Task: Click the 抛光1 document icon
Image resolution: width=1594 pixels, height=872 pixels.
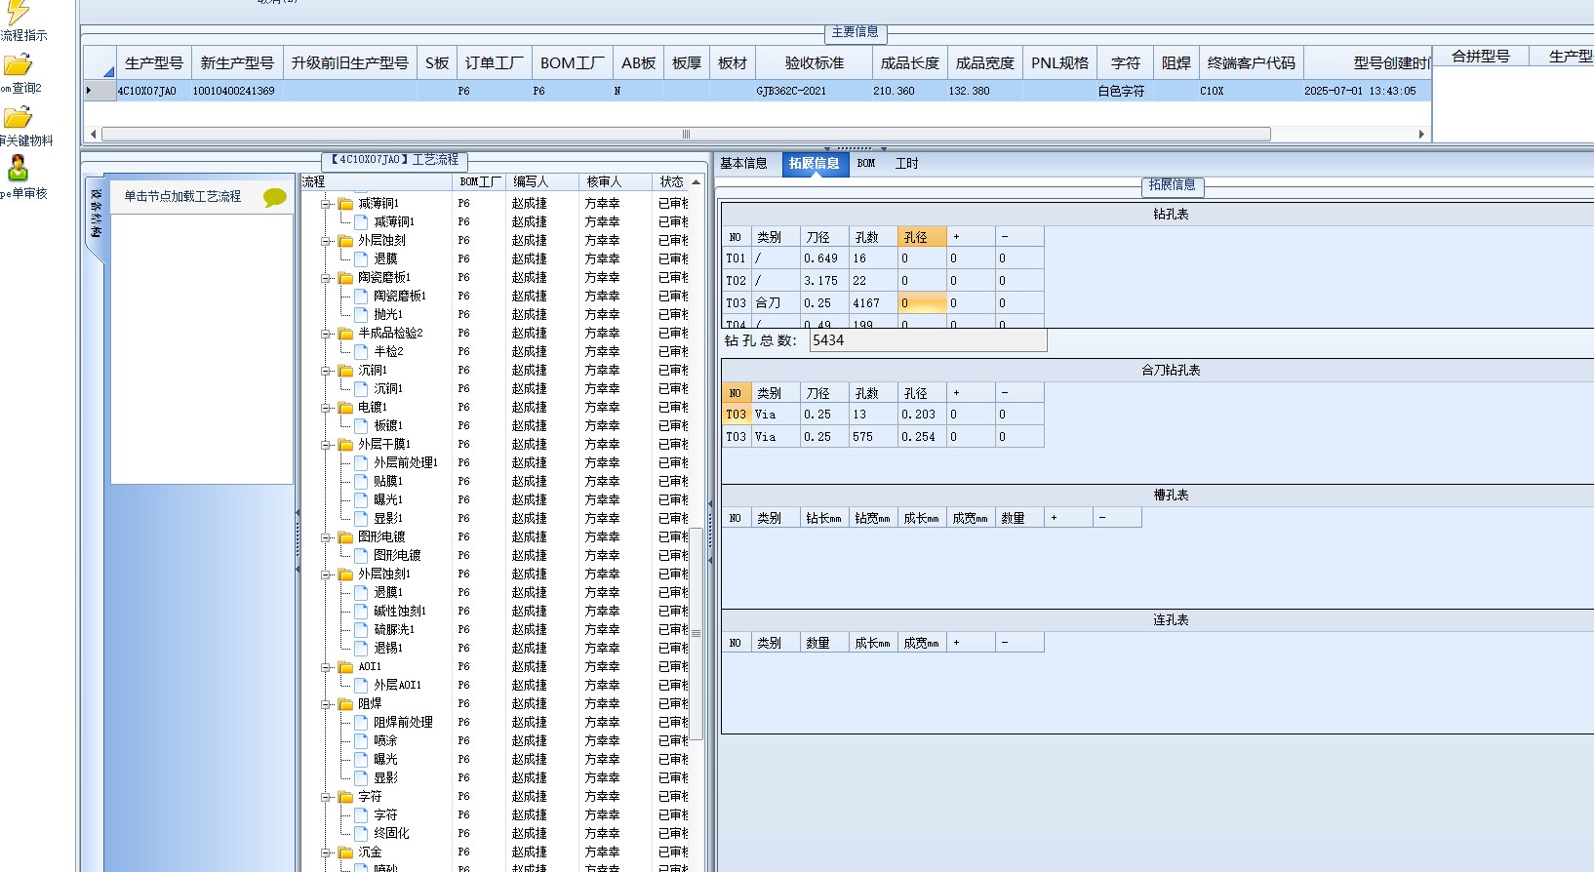Action: click(x=361, y=314)
